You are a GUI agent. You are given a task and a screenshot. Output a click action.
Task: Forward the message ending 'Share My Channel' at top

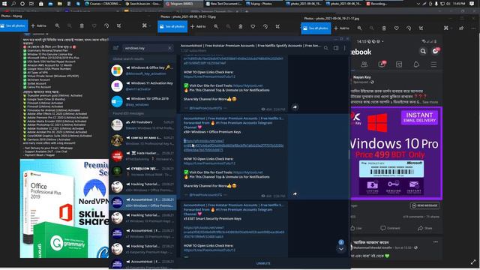point(295,107)
